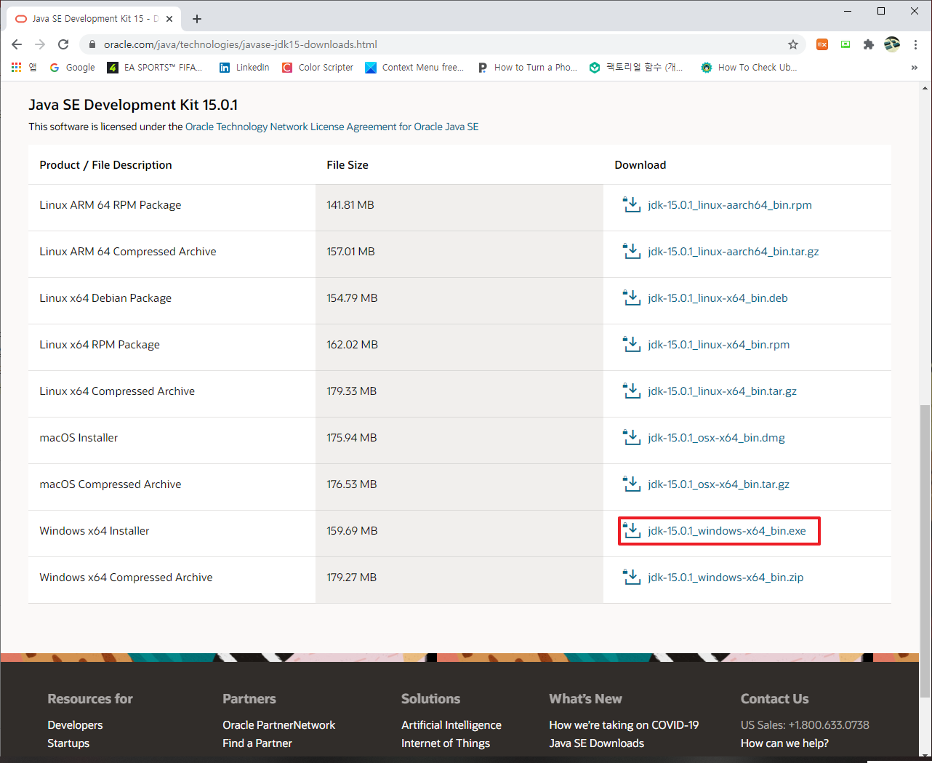Open How we're taking on COVID-19 link
This screenshot has width=932, height=763.
(624, 725)
